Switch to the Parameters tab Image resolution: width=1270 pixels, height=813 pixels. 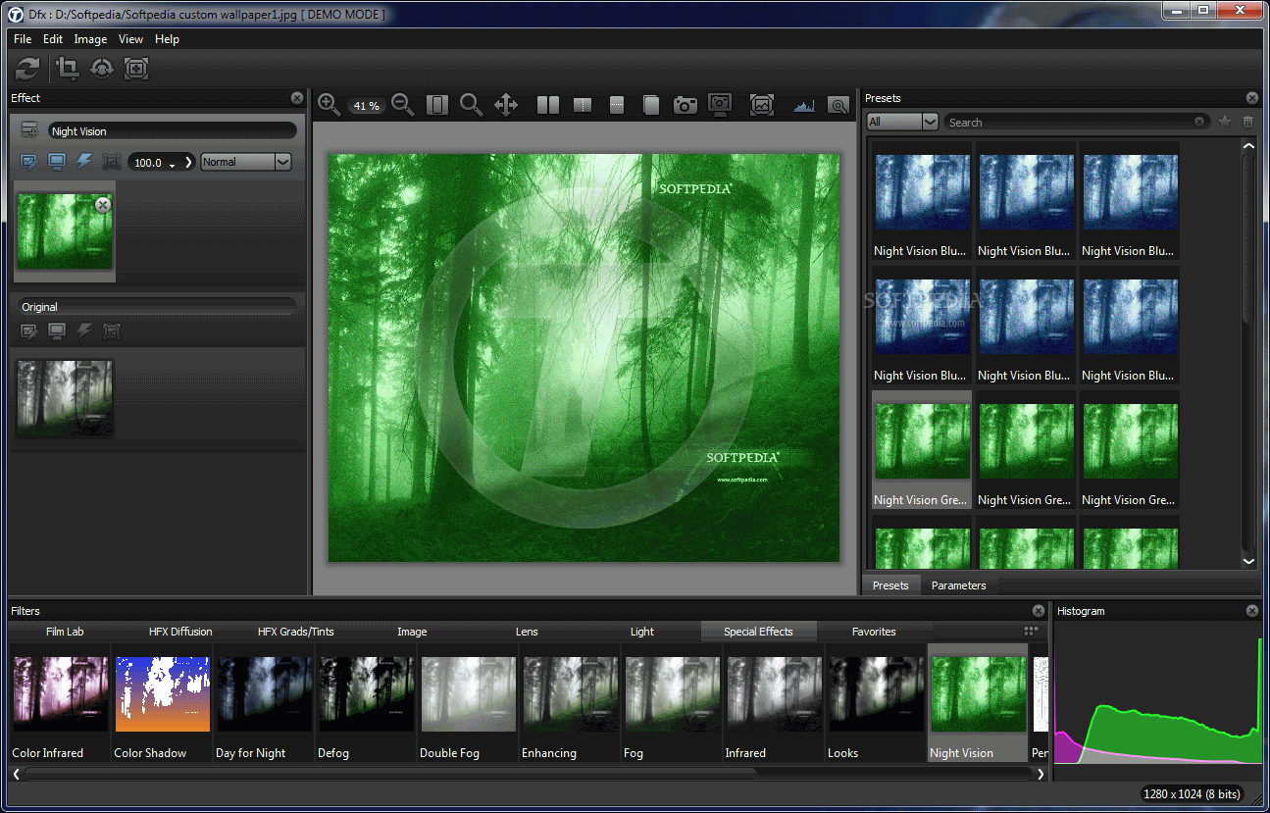coord(958,585)
